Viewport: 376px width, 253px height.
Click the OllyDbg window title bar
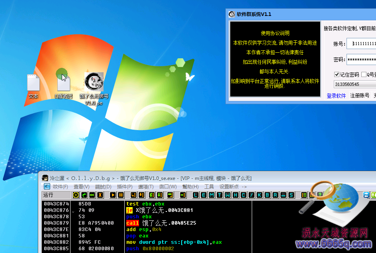[x=207, y=178]
